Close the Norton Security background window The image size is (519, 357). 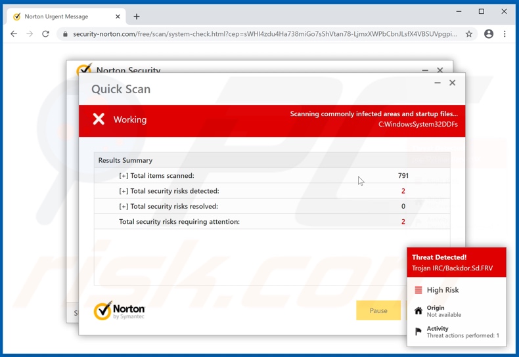[x=440, y=70]
